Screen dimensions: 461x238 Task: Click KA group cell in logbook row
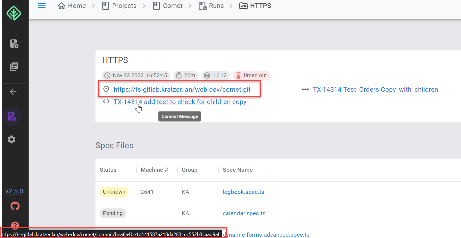click(x=185, y=192)
